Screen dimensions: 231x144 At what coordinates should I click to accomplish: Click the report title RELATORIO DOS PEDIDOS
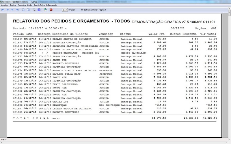coord(71,21)
